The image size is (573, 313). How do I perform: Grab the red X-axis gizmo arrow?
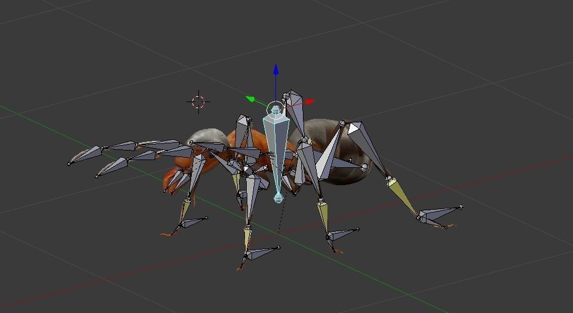309,101
